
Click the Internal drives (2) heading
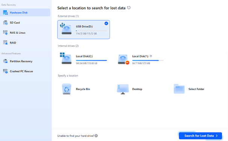click(68, 46)
